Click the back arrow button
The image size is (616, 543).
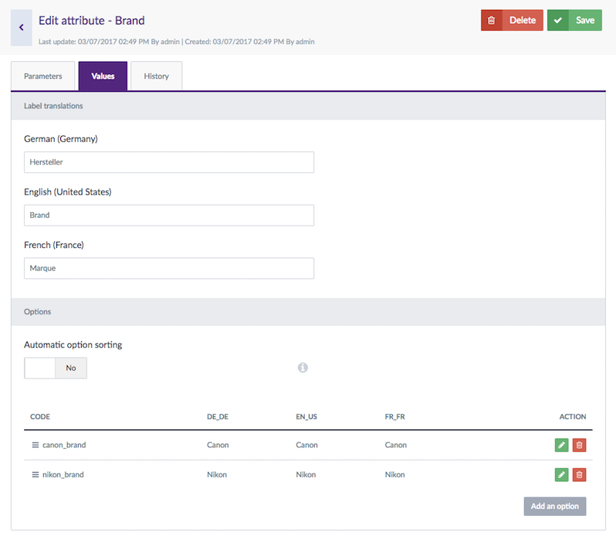(22, 28)
